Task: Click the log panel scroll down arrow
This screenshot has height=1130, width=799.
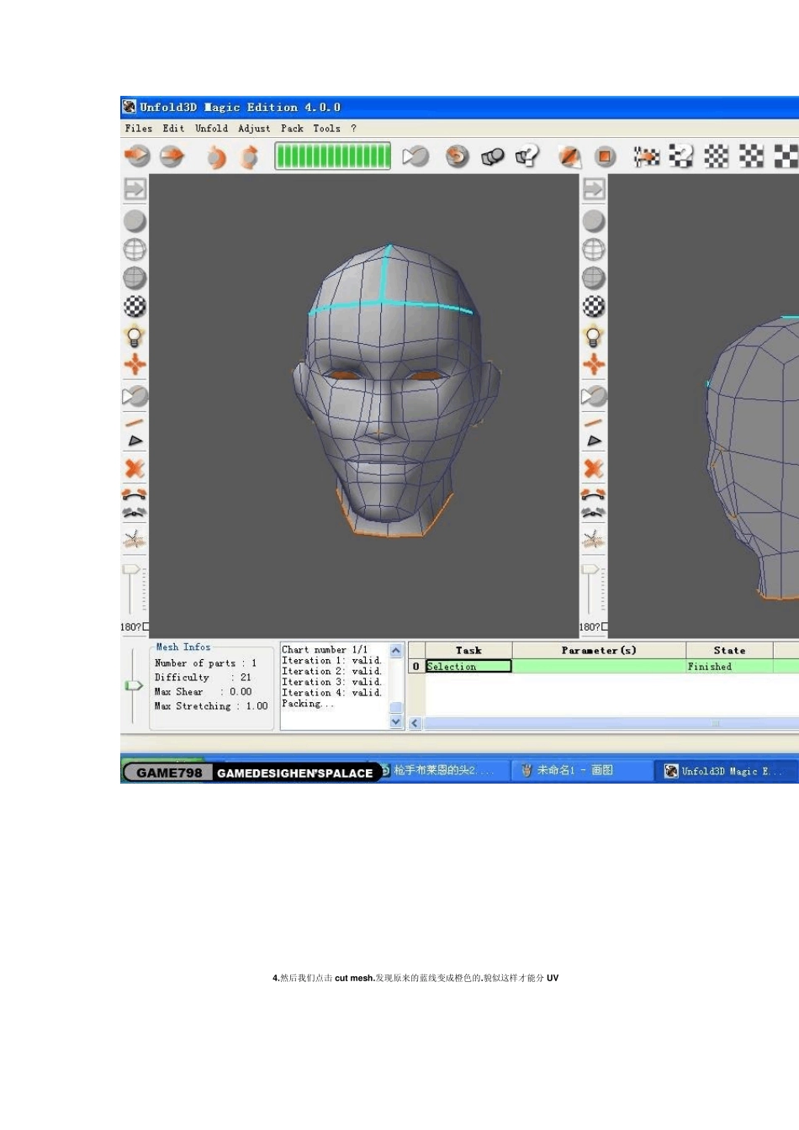Action: [396, 721]
